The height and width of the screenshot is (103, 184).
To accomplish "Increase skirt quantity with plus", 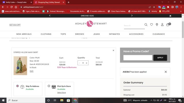I will (x=87, y=63).
